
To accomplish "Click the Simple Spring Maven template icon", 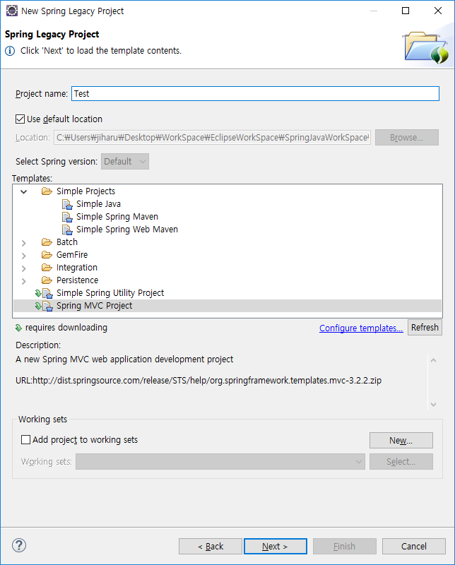I will point(67,217).
